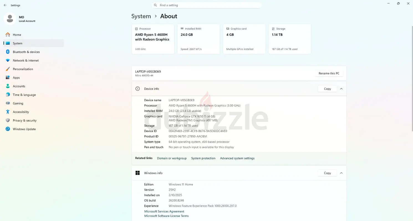The width and height of the screenshot is (413, 221).
Task: Click the Privacy & security shield icon
Action: click(x=8, y=120)
